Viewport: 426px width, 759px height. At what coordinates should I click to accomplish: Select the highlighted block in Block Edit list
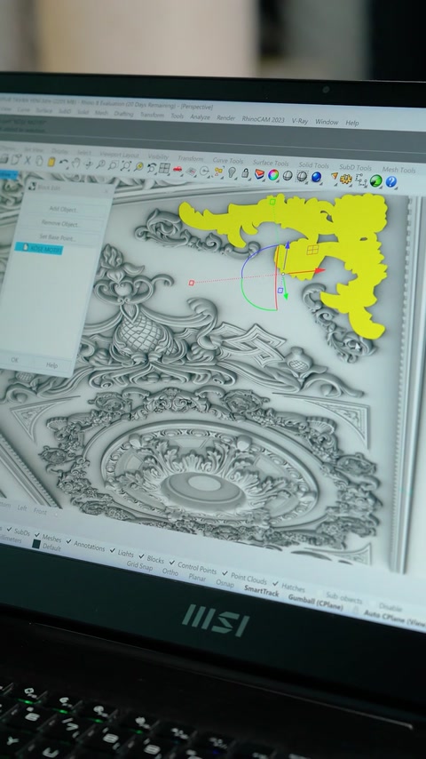point(39,248)
